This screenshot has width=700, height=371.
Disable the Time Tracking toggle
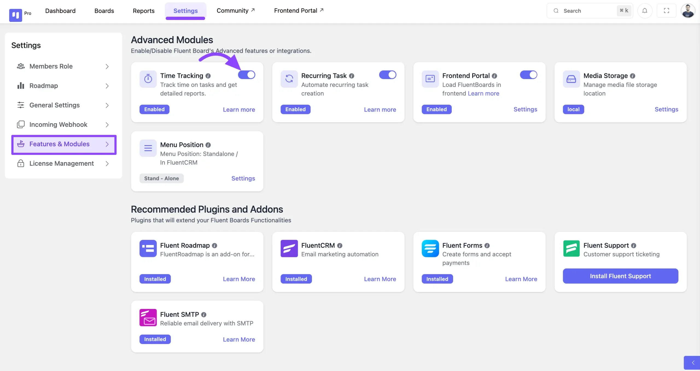coord(246,75)
